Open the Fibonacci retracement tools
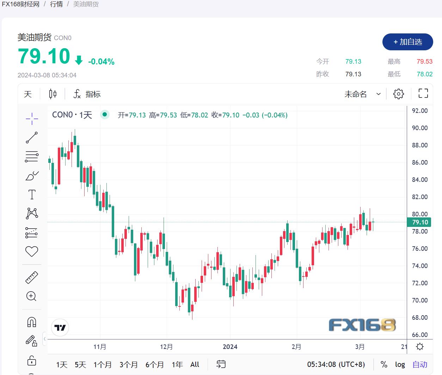Image resolution: width=442 pixels, height=375 pixels. [32, 157]
